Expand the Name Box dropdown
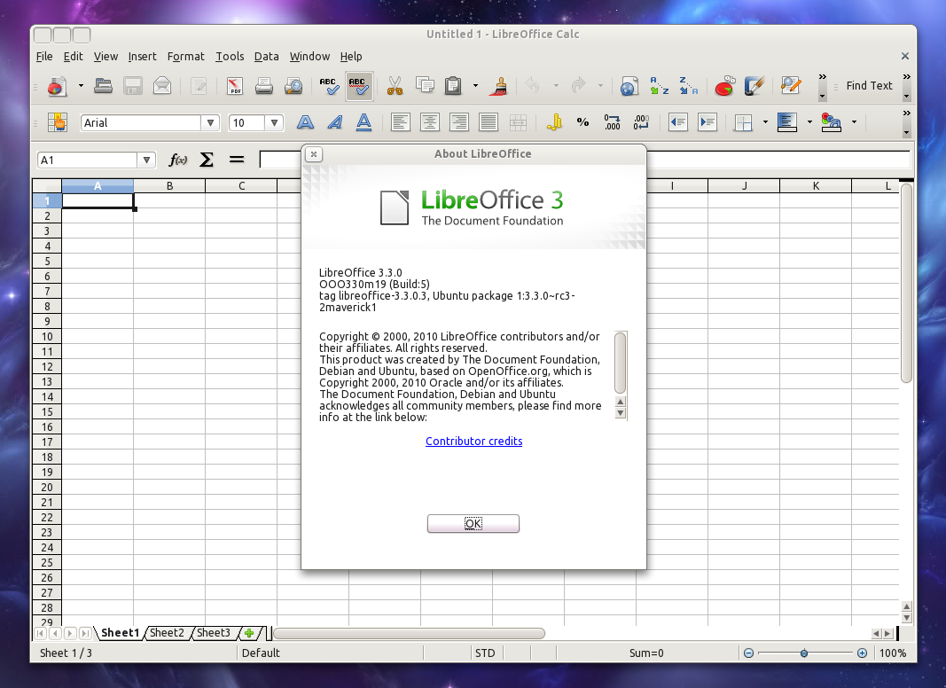 point(146,160)
